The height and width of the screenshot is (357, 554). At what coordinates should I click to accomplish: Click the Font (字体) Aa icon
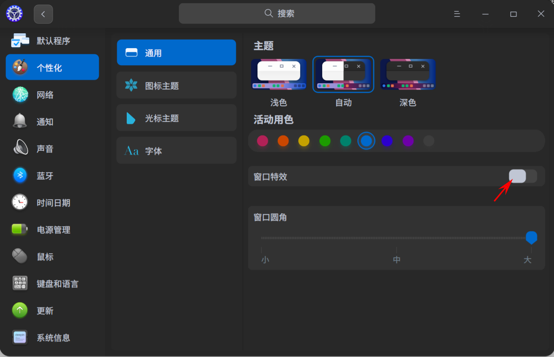(x=131, y=151)
